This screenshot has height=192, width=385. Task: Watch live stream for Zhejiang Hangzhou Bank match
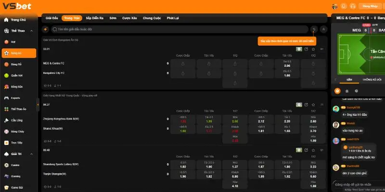pyautogui.click(x=299, y=105)
